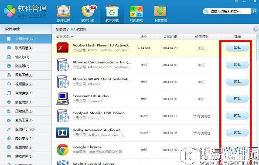Click the Atheros Communications installer icon
This screenshot has height=165, width=259.
62,65
